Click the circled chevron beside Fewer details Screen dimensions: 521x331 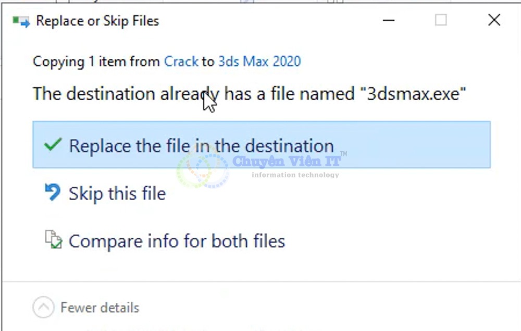(x=43, y=308)
